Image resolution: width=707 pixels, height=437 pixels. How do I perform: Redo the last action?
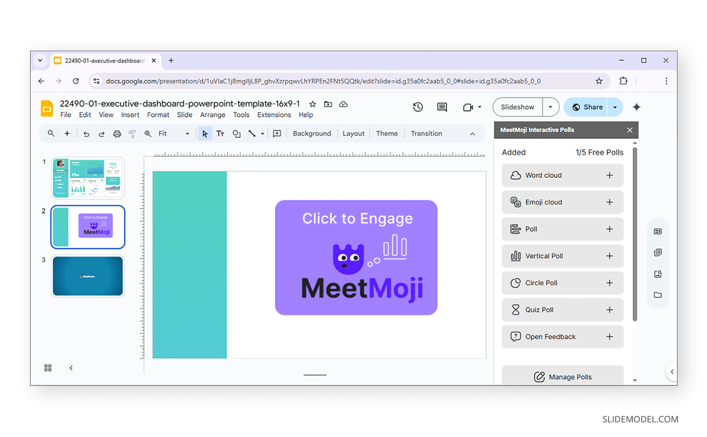point(101,134)
